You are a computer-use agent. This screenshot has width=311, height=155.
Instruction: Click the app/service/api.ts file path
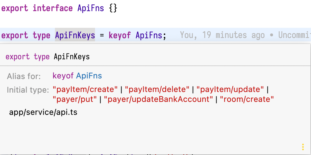(43, 112)
